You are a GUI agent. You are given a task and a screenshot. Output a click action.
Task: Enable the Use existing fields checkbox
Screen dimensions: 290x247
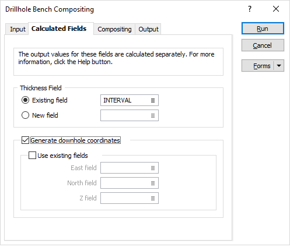point(32,156)
